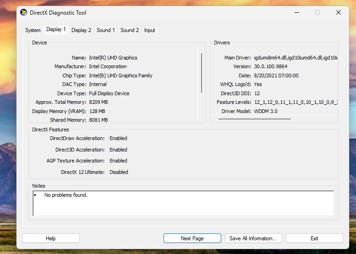The image size is (356, 254).
Task: Click the VRAM value 128 MB
Action: 97,111
